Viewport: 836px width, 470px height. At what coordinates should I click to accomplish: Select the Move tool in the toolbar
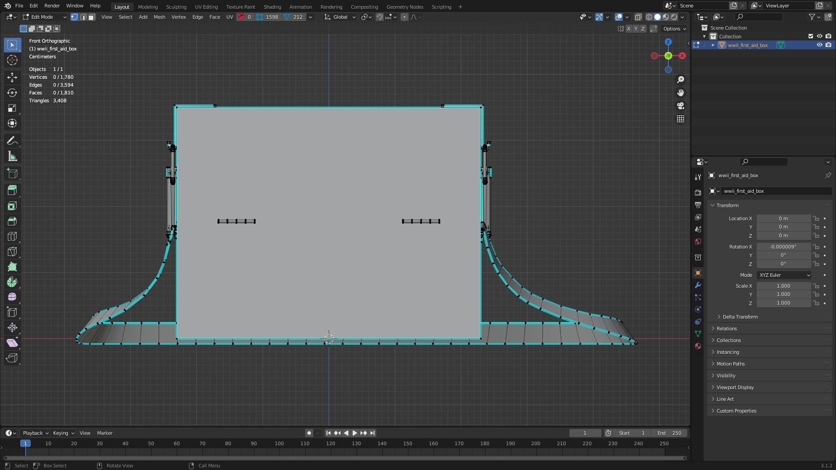12,77
